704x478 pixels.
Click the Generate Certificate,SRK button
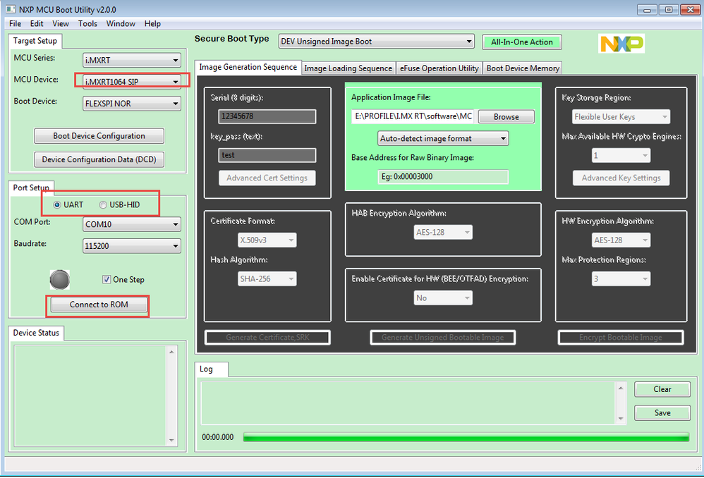pos(267,338)
